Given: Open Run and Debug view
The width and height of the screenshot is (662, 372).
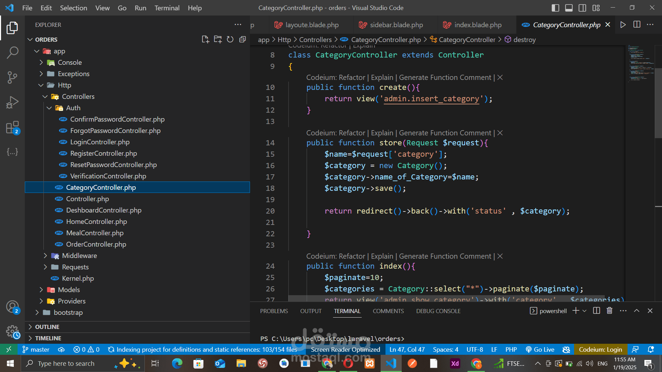Looking at the screenshot, I should pyautogui.click(x=12, y=102).
